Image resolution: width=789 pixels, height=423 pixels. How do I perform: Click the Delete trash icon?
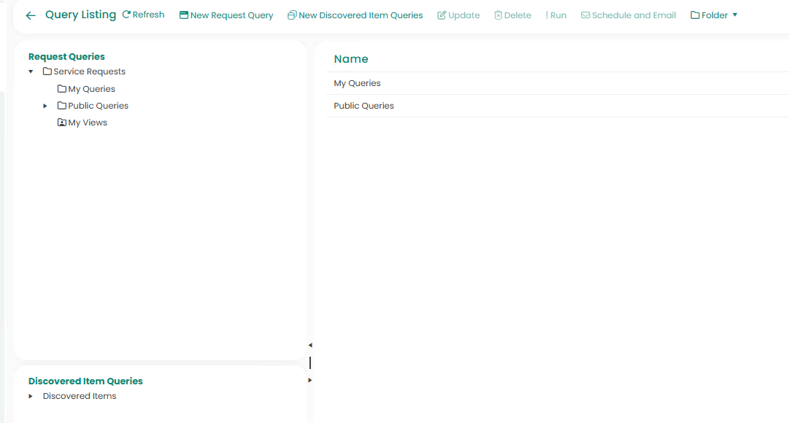(499, 15)
